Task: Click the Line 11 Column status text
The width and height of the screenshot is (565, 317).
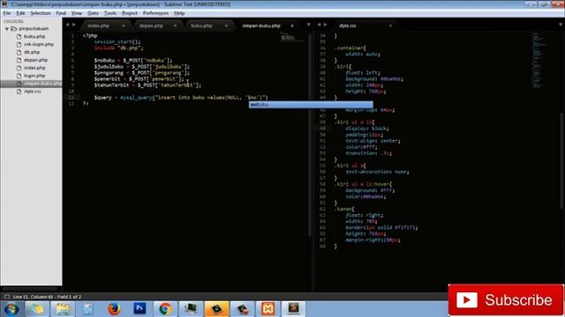Action: coord(47,297)
